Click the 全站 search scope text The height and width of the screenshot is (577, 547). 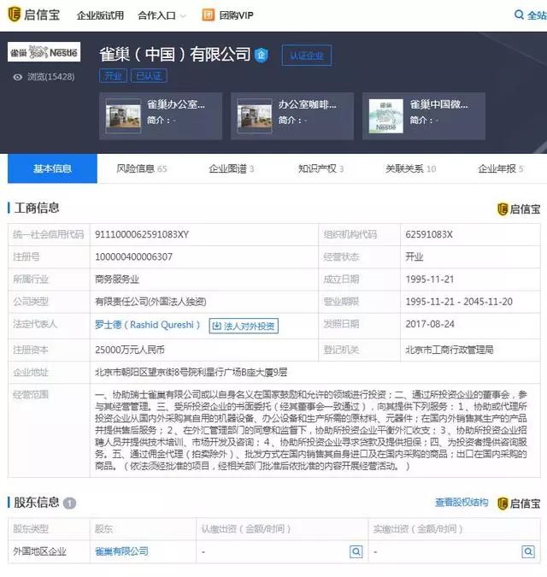[537, 15]
